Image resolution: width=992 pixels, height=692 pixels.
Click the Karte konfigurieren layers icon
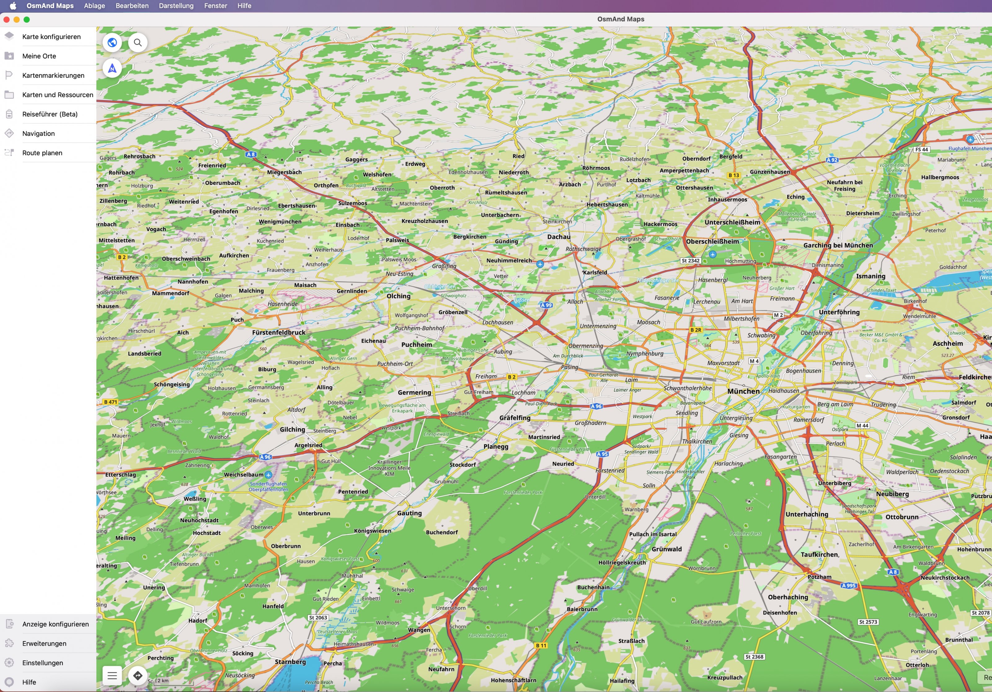click(10, 36)
